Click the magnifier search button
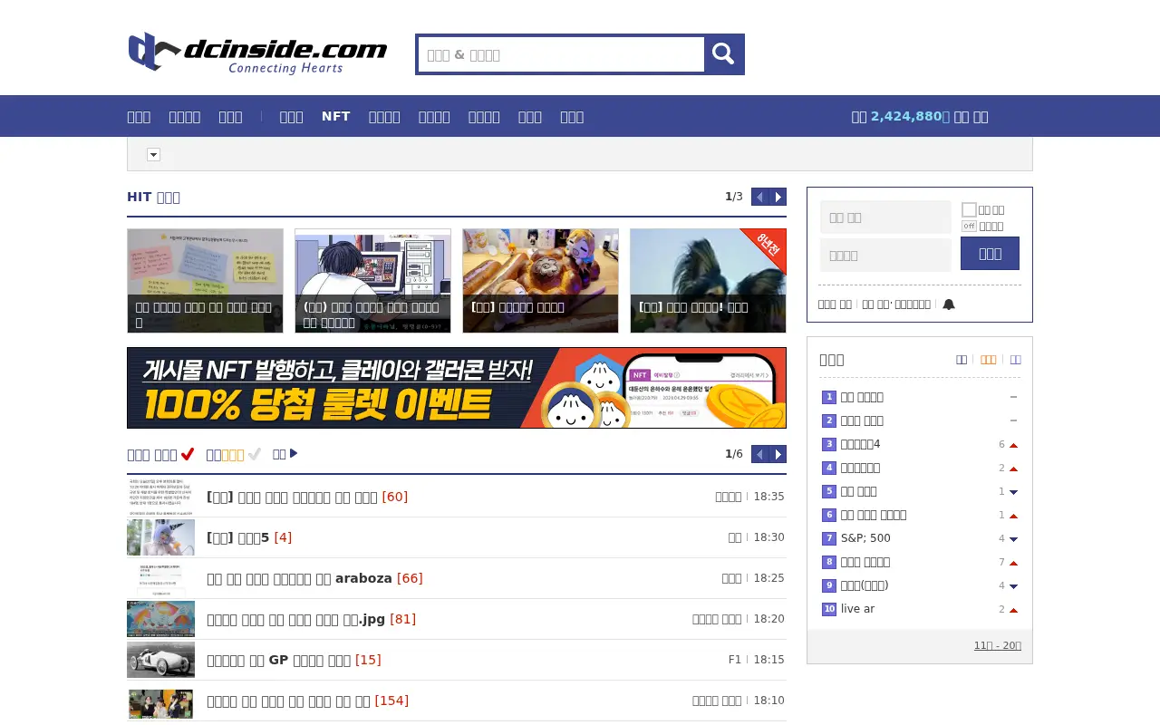The width and height of the screenshot is (1160, 725). [723, 54]
